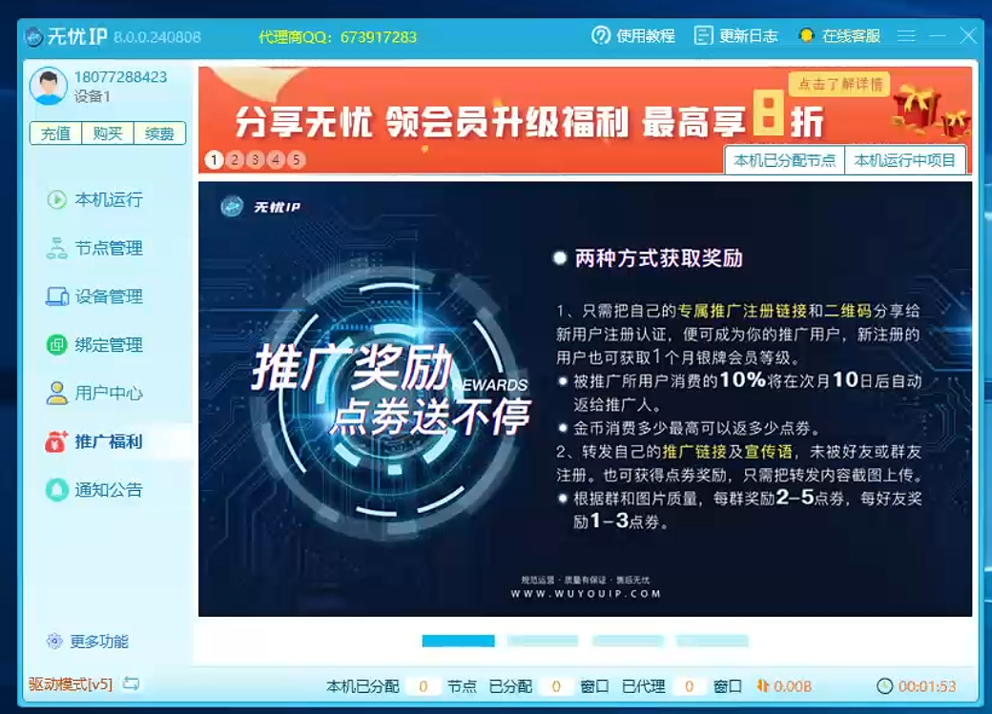Image resolution: width=992 pixels, height=714 pixels.
Task: Open 节点管理 in the sidebar
Action: click(x=94, y=248)
